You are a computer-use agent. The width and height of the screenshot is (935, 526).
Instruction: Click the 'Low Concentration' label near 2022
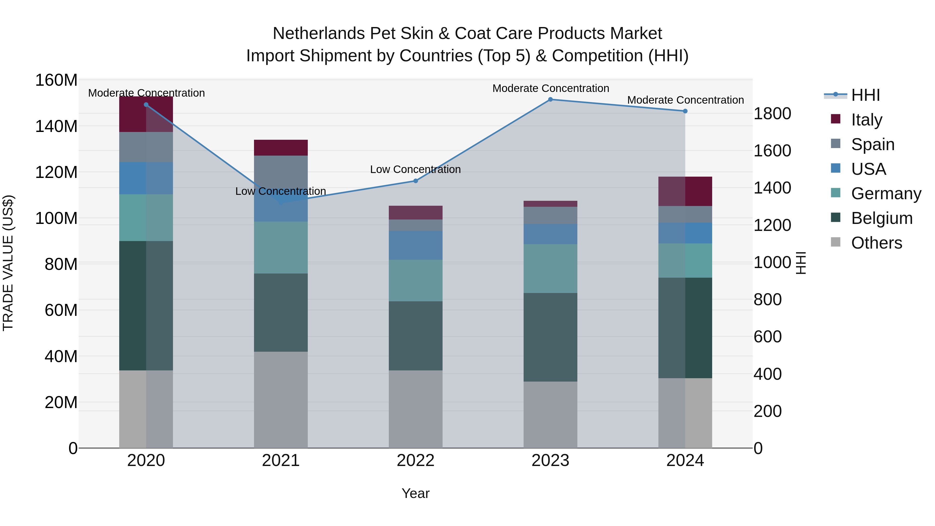tap(416, 169)
